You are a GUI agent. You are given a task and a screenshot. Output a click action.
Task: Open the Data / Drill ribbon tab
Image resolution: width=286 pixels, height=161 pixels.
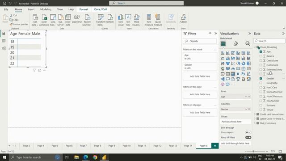click(101, 9)
